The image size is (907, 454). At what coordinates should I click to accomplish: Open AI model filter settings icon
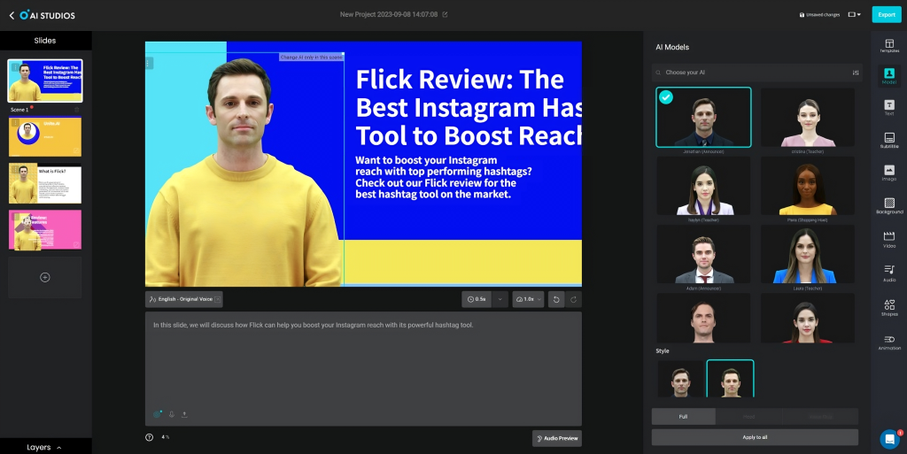pos(856,73)
